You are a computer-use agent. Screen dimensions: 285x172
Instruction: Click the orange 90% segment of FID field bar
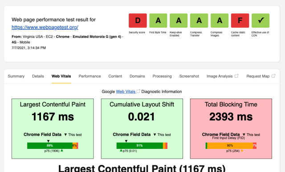tap(230, 146)
